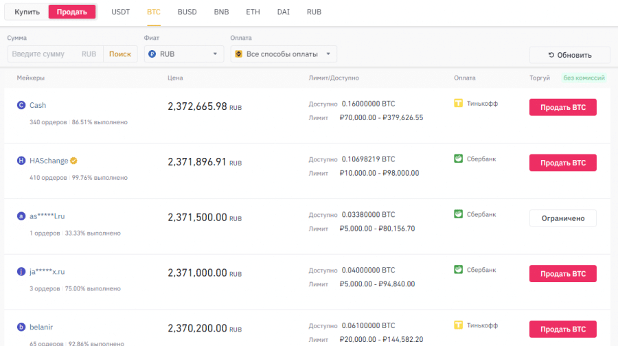The height and width of the screenshot is (346, 618).
Task: Open Cash maker profile link
Action: point(38,105)
